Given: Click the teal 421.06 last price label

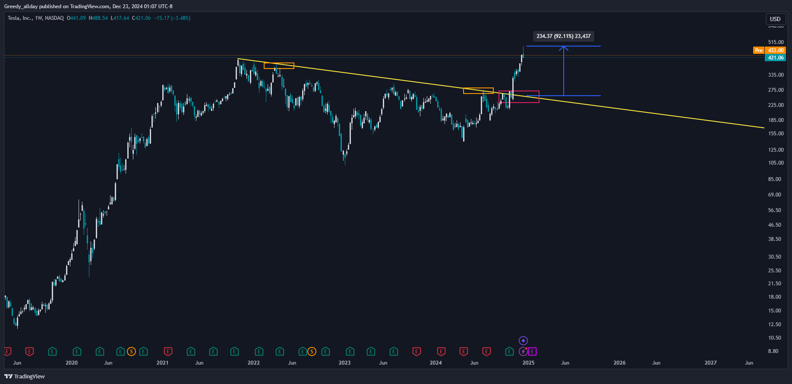Looking at the screenshot, I should pyautogui.click(x=775, y=58).
